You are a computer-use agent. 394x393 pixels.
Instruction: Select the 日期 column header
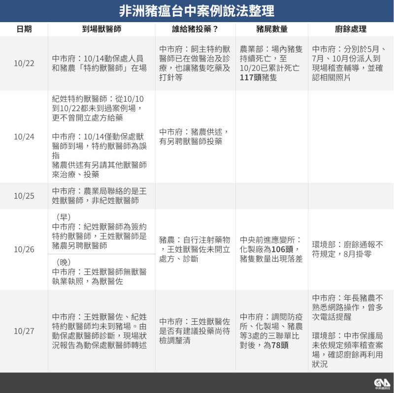24,29
